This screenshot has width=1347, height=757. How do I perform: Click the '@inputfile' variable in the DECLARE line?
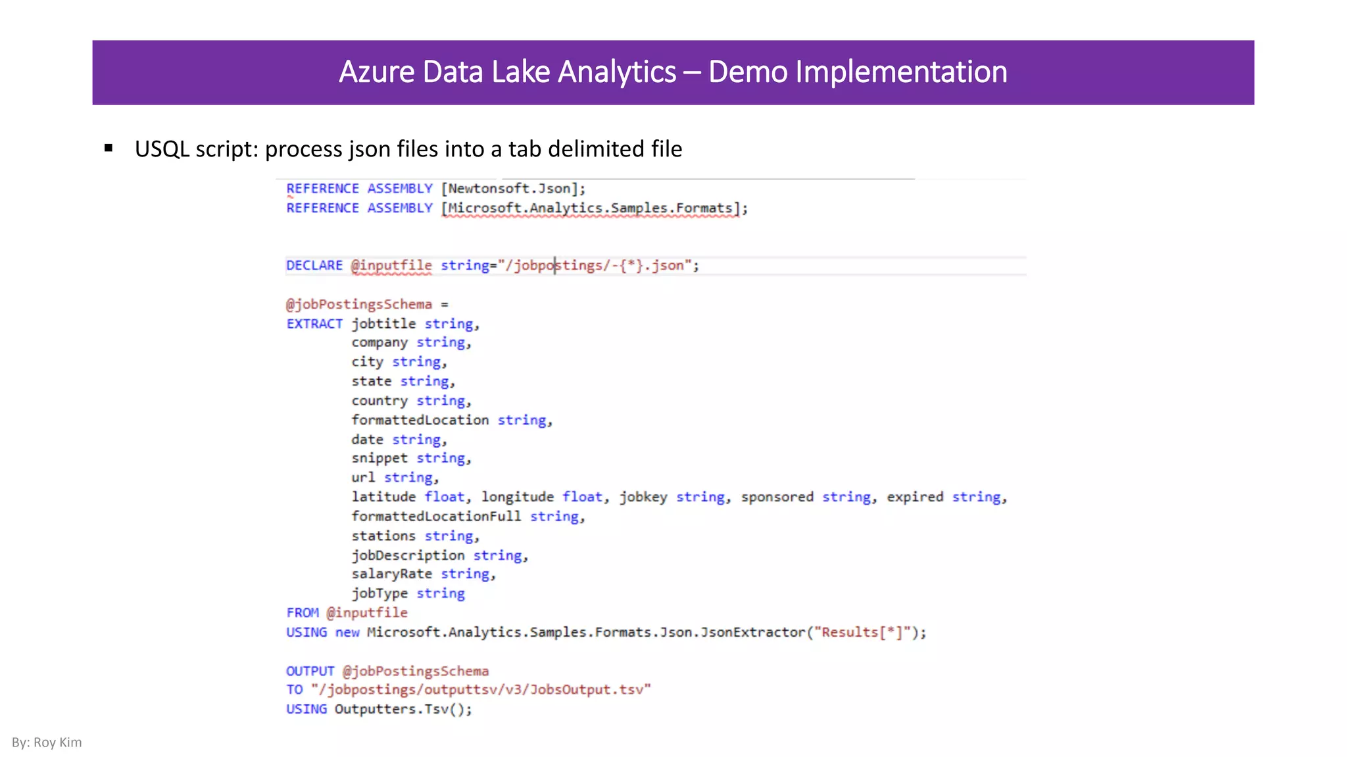pos(391,265)
